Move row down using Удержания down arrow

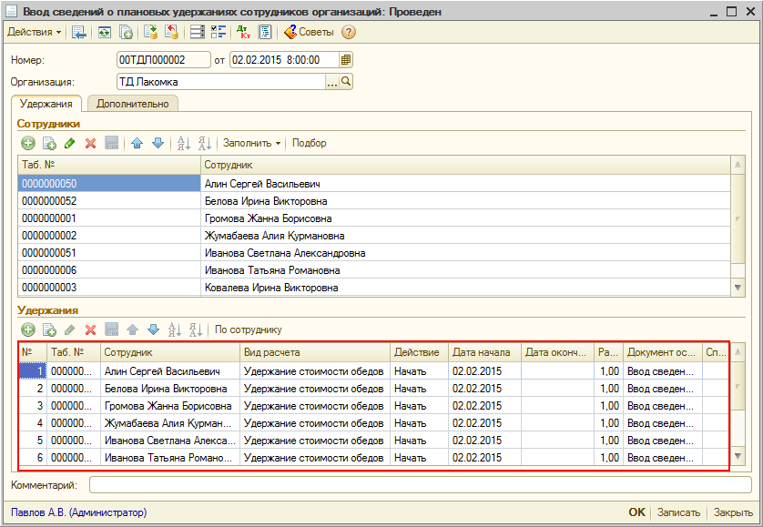coord(153,329)
